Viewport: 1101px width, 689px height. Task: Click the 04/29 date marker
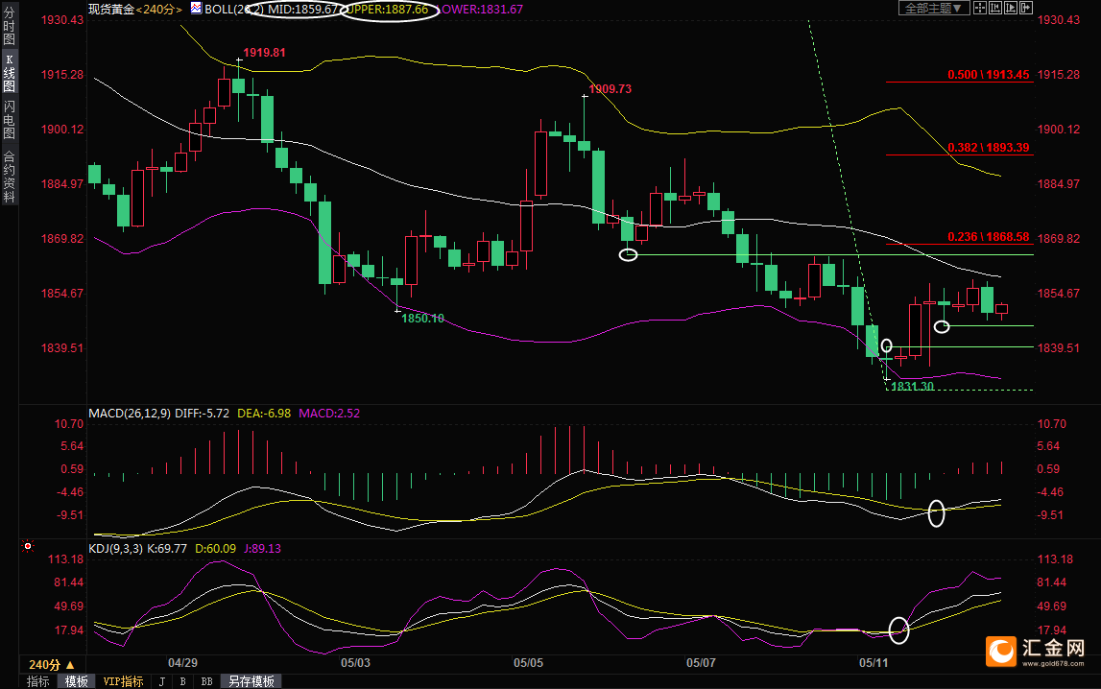pos(182,662)
